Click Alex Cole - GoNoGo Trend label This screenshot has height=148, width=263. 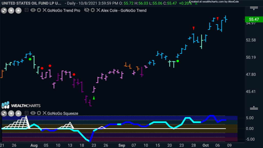(x=124, y=10)
